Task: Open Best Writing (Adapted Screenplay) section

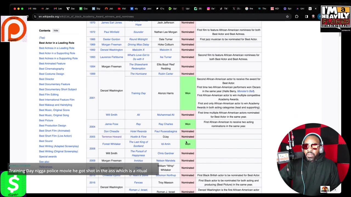Action: (x=59, y=146)
